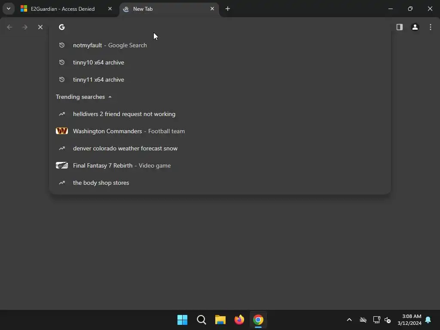Close the New Tab tab
The image size is (440, 330).
pos(212,9)
